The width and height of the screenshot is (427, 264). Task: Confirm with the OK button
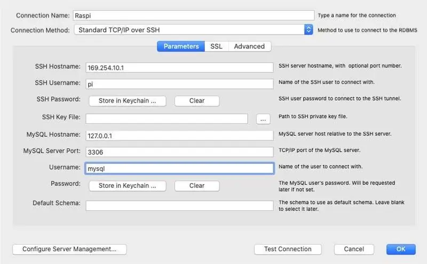(401, 249)
